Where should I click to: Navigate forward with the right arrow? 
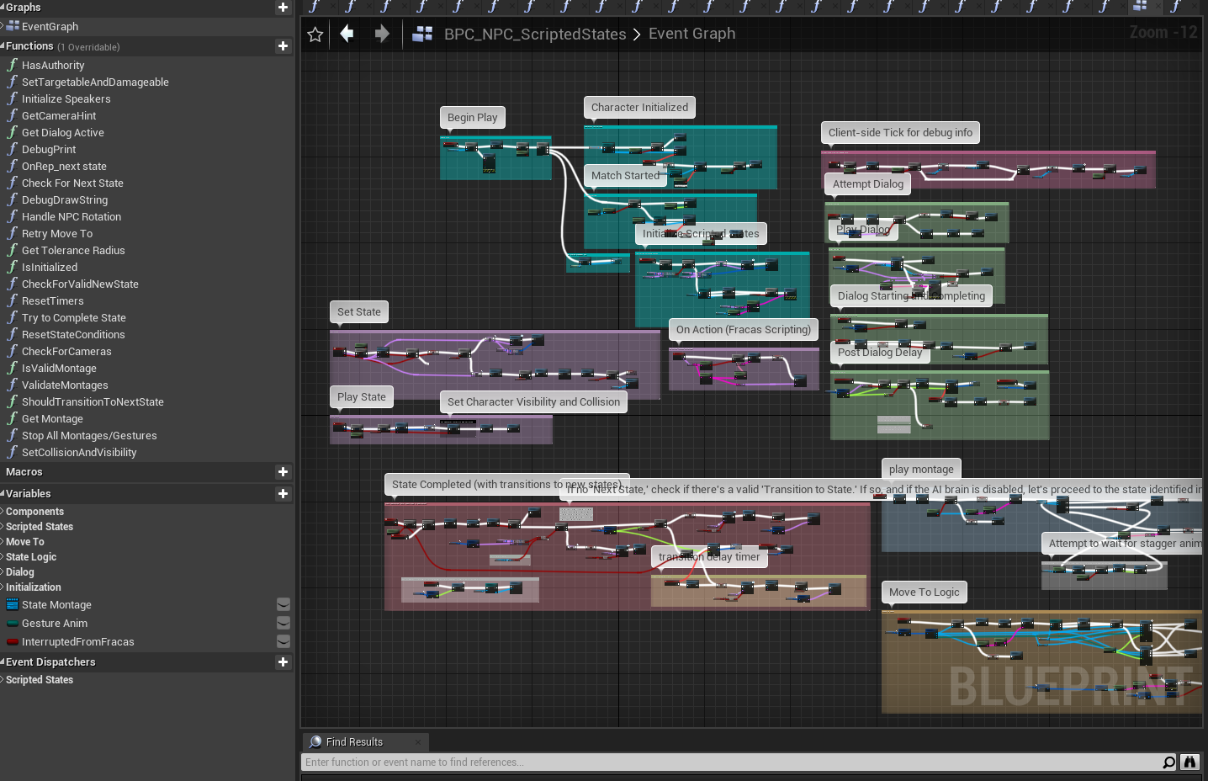click(382, 34)
